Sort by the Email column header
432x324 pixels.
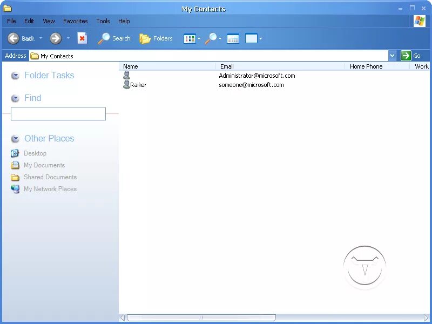point(280,66)
